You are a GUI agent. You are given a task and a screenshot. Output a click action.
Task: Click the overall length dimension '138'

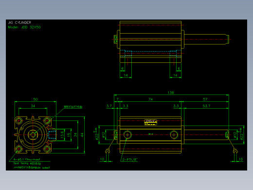(x=171, y=93)
